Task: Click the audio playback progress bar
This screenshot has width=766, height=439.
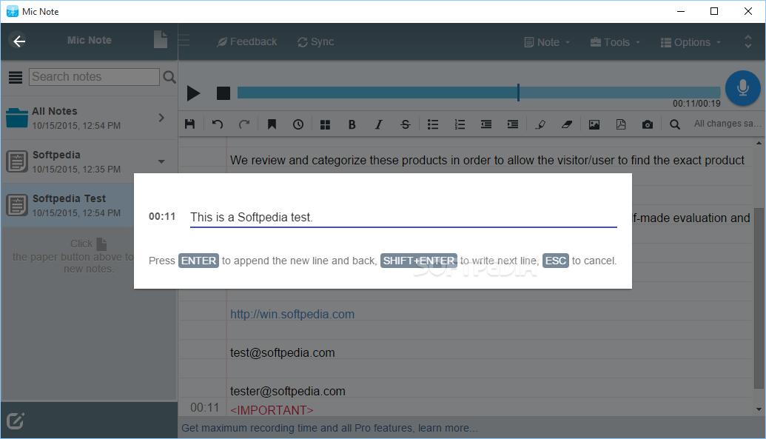Action: click(479, 93)
